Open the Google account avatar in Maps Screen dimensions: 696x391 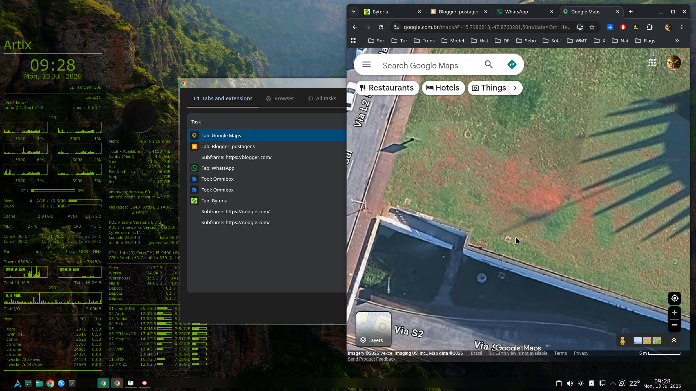(674, 63)
